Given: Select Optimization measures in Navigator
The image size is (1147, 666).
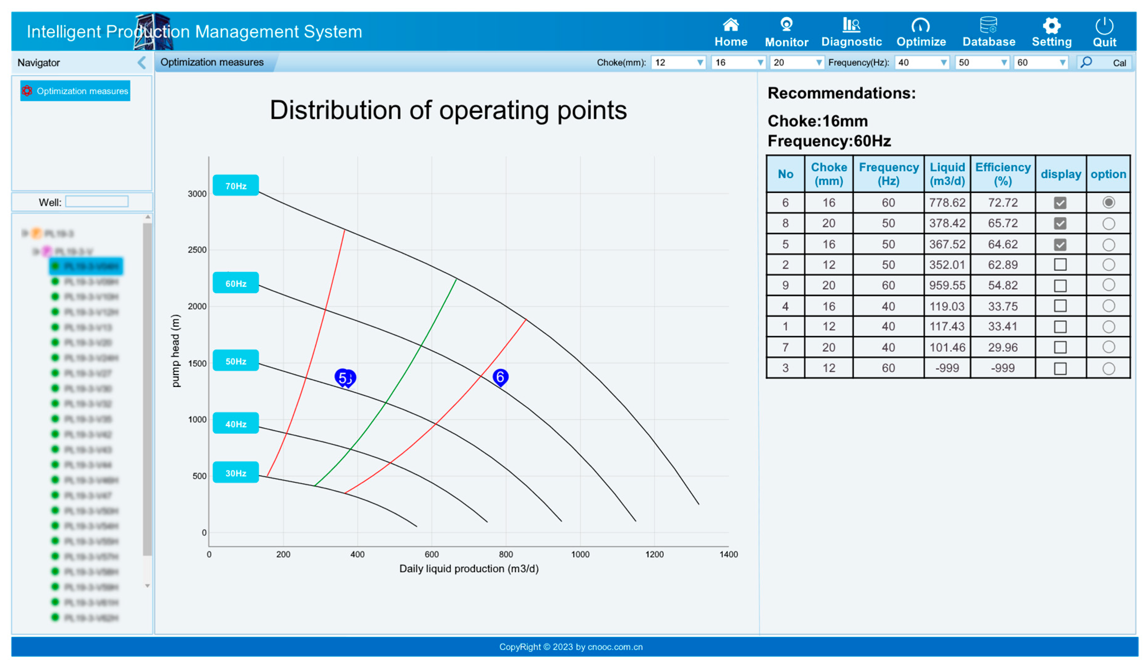Looking at the screenshot, I should tap(76, 91).
